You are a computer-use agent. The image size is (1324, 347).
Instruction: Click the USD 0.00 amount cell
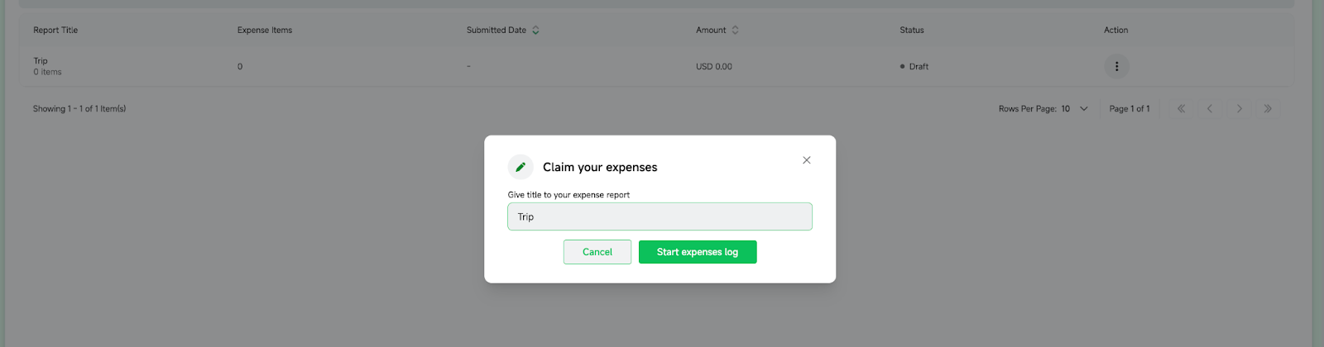pyautogui.click(x=714, y=67)
